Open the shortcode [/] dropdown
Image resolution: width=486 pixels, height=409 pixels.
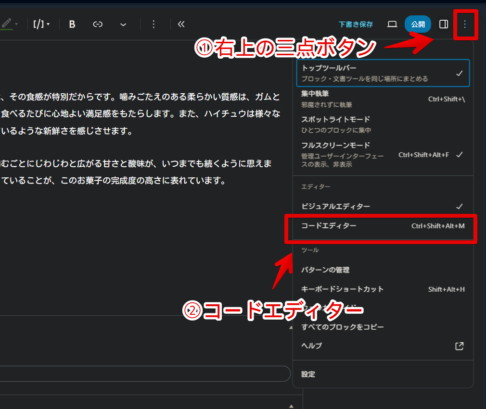coord(41,24)
